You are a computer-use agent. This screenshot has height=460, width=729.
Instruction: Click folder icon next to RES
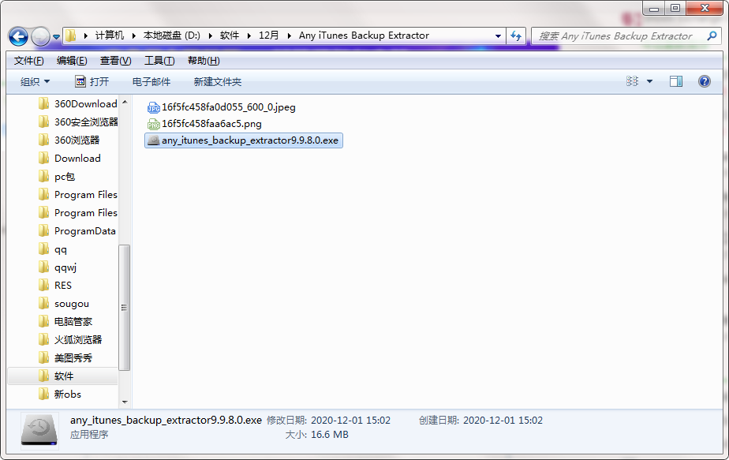[43, 285]
